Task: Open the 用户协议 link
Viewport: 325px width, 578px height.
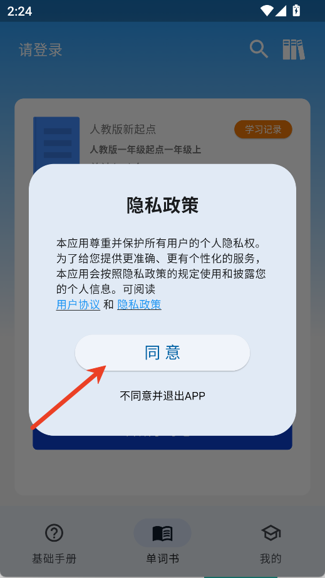Action: tap(78, 304)
